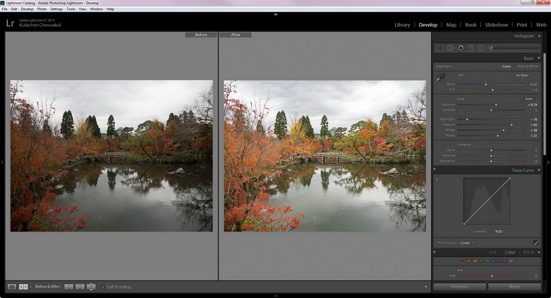
Task: Select the Spot Removal tool
Action: [x=451, y=48]
